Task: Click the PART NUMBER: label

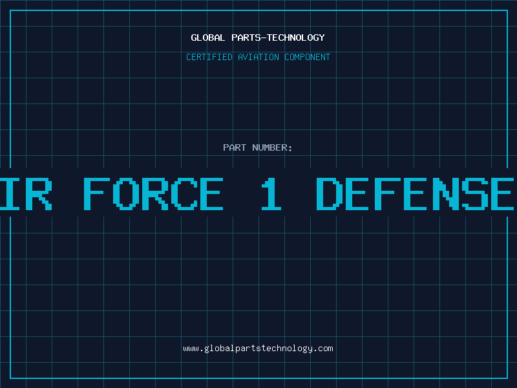Action: pyautogui.click(x=258, y=147)
